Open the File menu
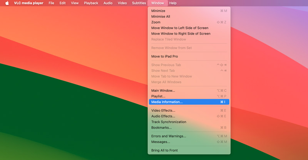This screenshot has height=160, width=308. (x=51, y=3)
